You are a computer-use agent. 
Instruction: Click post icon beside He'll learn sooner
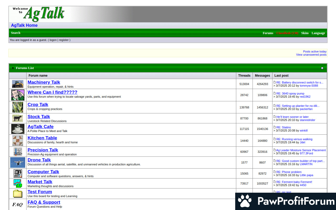pos(275,117)
